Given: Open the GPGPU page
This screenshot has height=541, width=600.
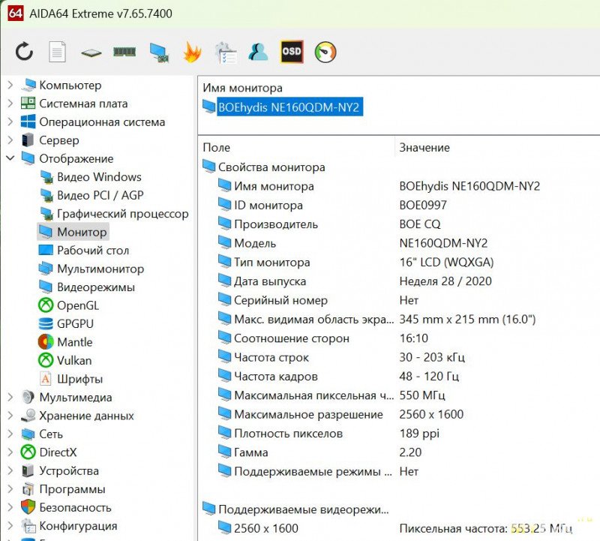Looking at the screenshot, I should tap(66, 324).
